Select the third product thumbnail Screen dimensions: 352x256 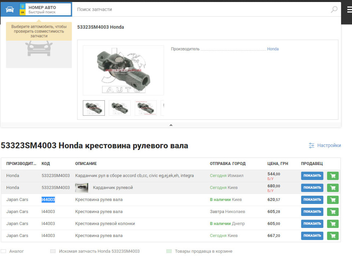[146, 108]
